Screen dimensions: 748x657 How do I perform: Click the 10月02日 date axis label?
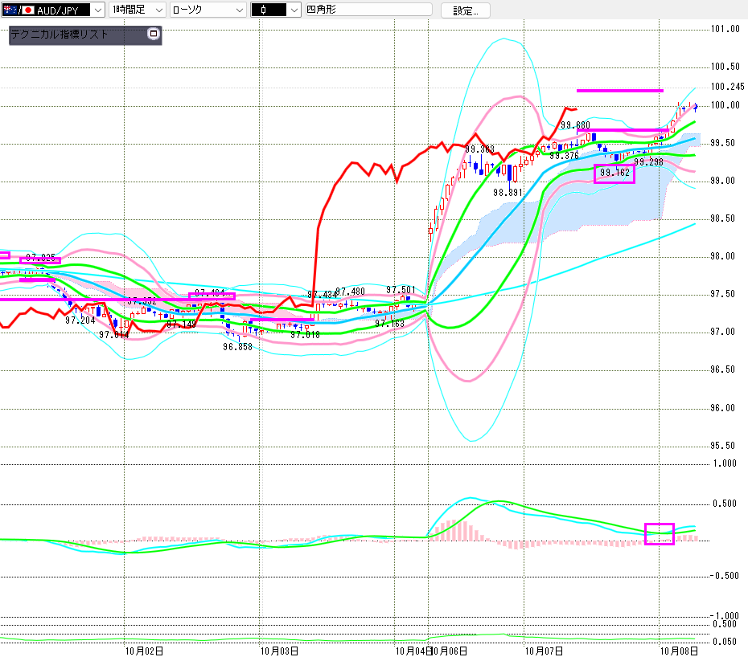(x=145, y=649)
